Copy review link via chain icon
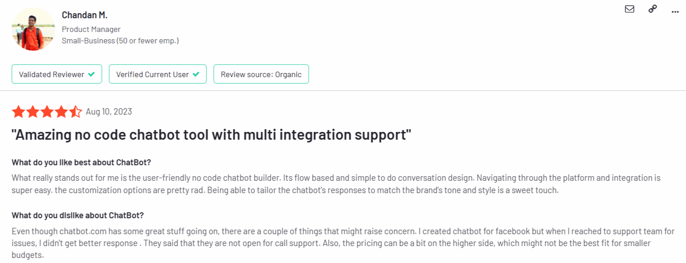The width and height of the screenshot is (686, 263). click(x=652, y=9)
